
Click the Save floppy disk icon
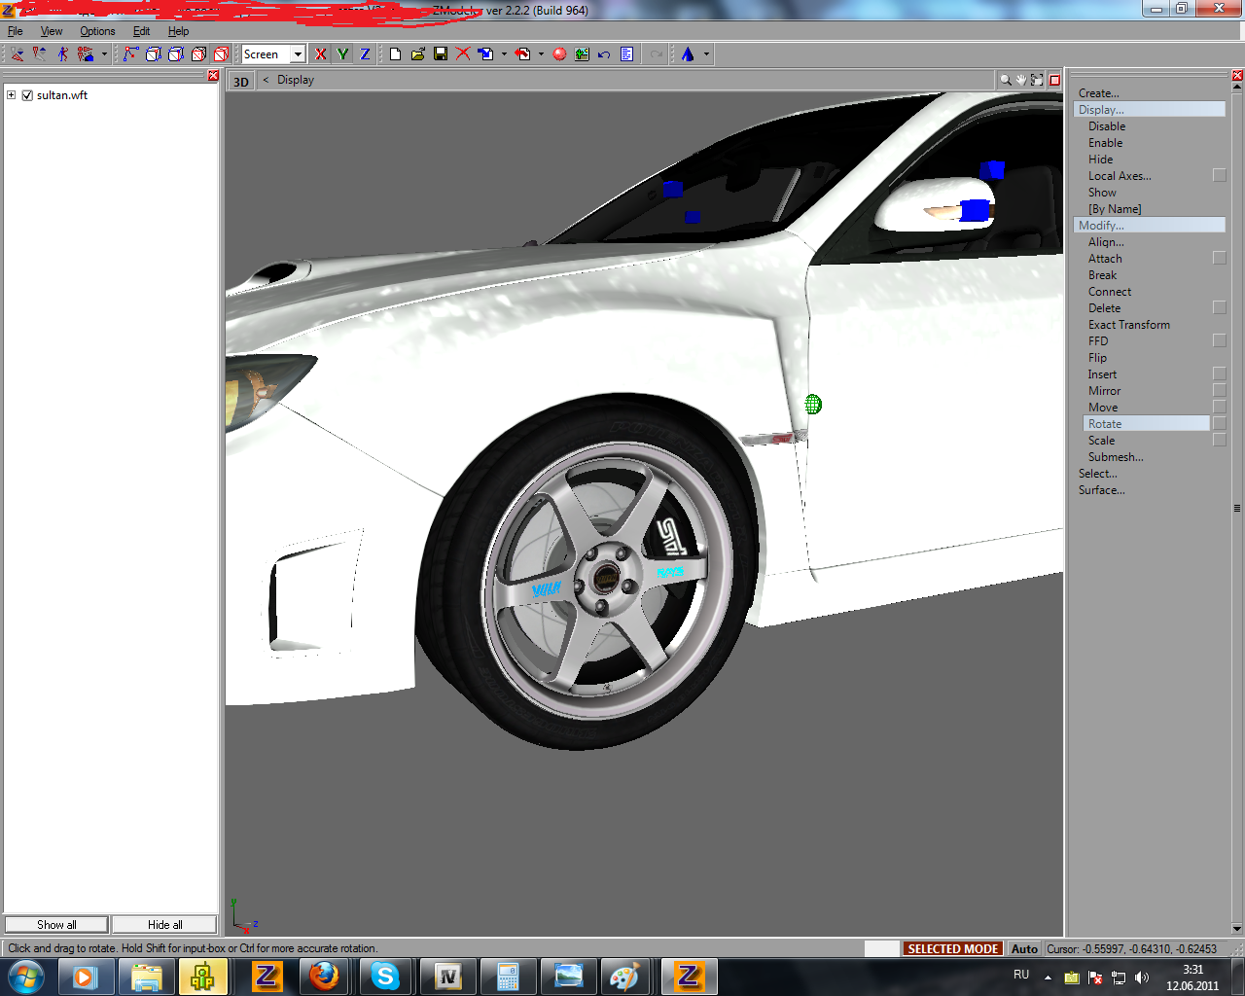pyautogui.click(x=441, y=54)
